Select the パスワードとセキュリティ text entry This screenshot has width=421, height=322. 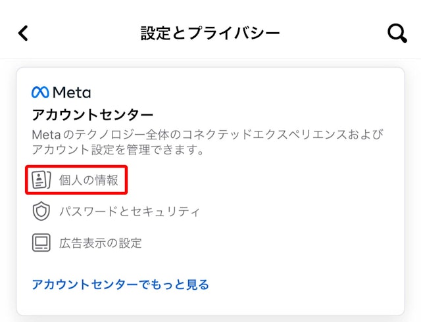click(129, 212)
